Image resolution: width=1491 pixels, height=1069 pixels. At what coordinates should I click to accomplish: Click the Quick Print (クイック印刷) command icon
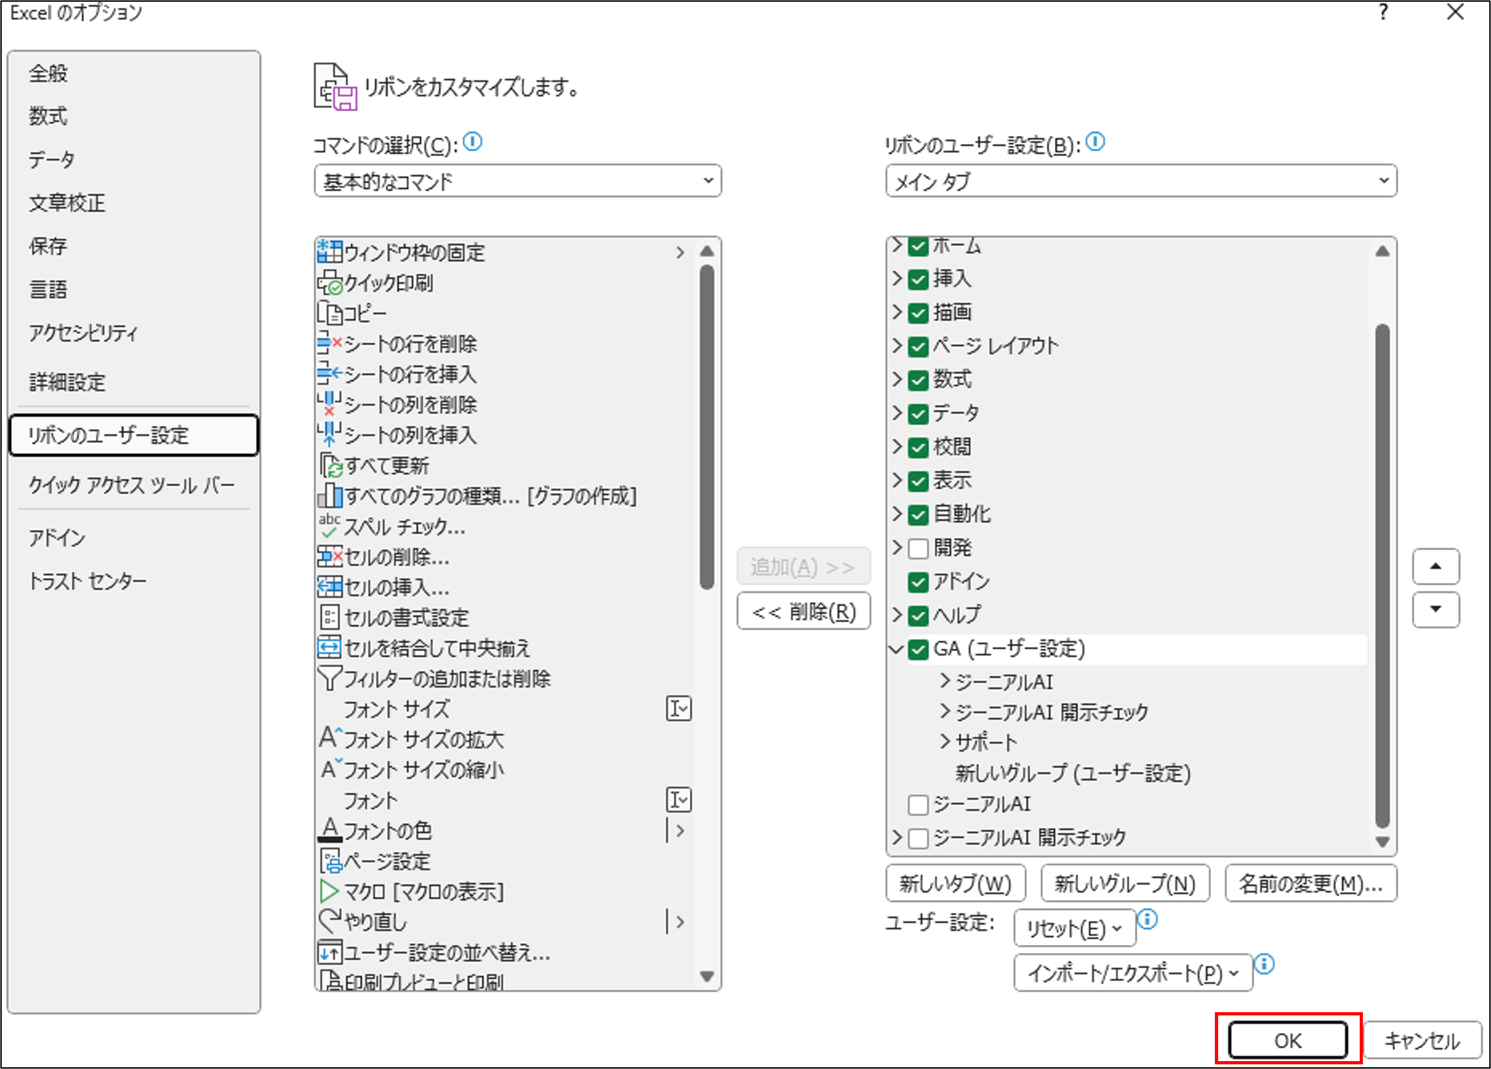[329, 283]
